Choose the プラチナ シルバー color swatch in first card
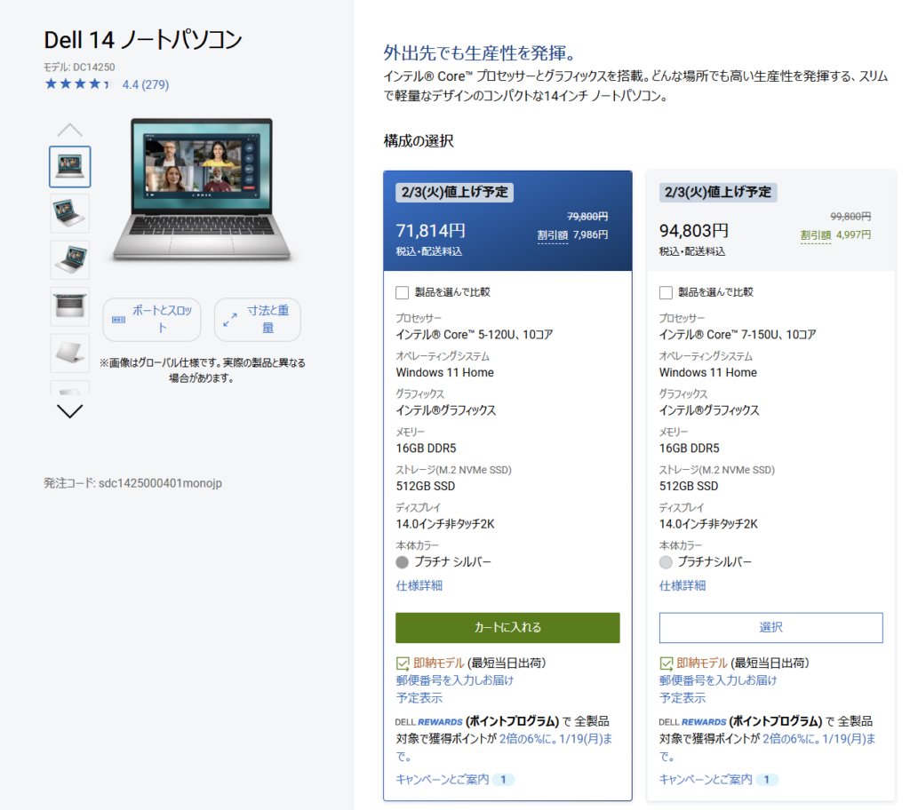 point(403,562)
